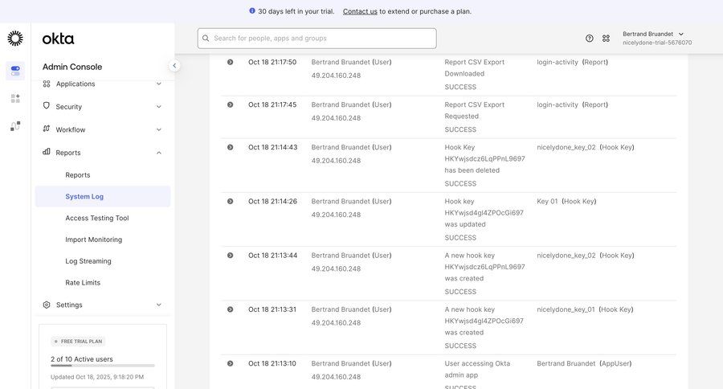Viewport: 723px width, 389px height.
Task: Open the apps grid icon near username
Action: point(606,39)
